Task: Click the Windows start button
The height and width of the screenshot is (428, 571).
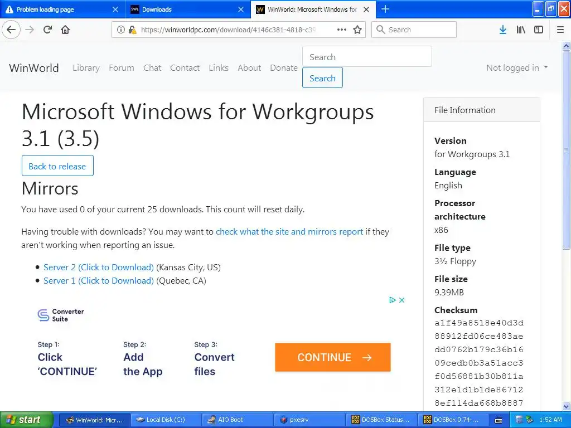Action: click(x=26, y=420)
